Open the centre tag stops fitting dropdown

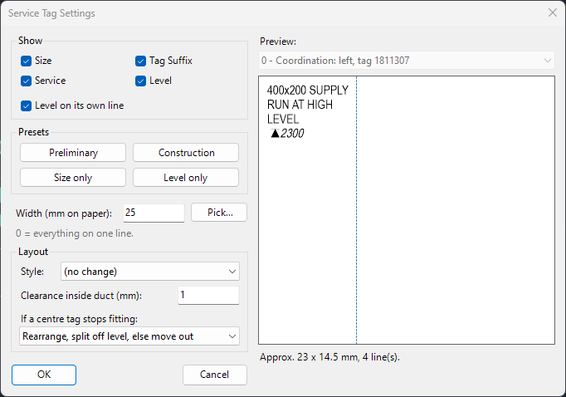tap(129, 336)
